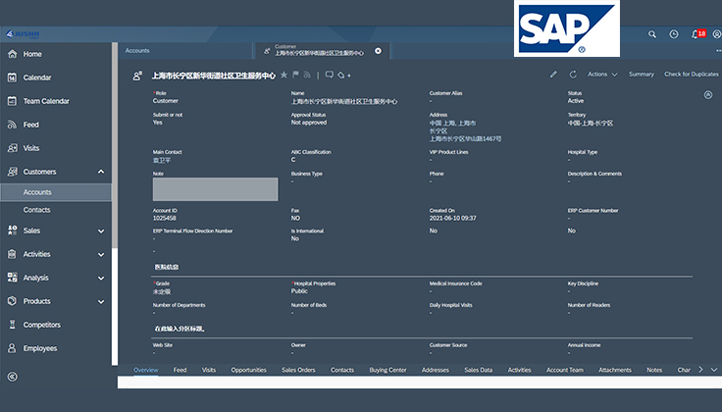
Task: Add a tag using the tag plus icon
Action: (344, 75)
